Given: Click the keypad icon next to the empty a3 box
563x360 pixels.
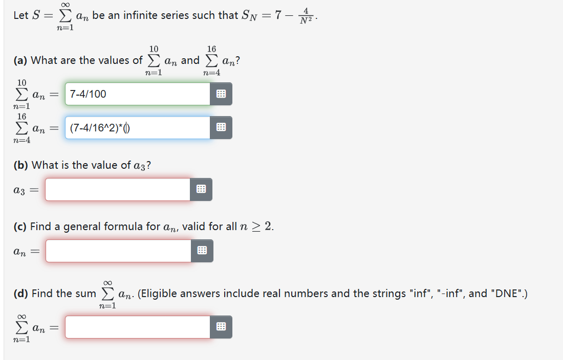Looking at the screenshot, I should pos(201,189).
